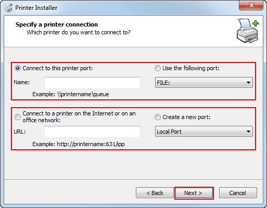
Task: Close the Printer Installer window
Action: (x=251, y=5)
